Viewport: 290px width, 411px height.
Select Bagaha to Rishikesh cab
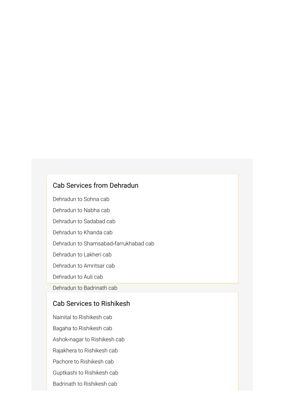[x=82, y=328]
